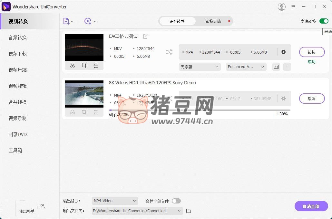Select 视频压缩 in the sidebar
This screenshot has width=332, height=219.
18,70
